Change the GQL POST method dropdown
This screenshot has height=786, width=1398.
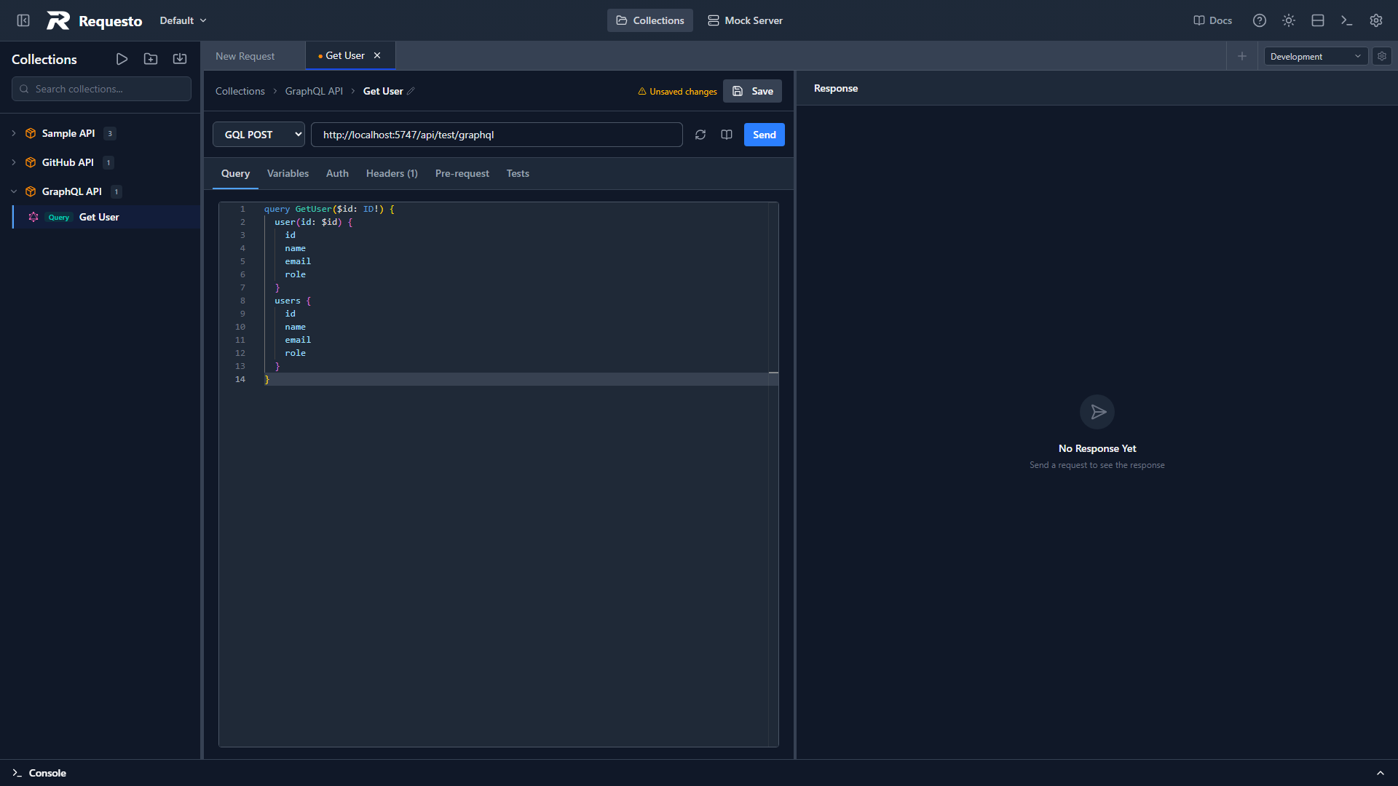click(258, 135)
